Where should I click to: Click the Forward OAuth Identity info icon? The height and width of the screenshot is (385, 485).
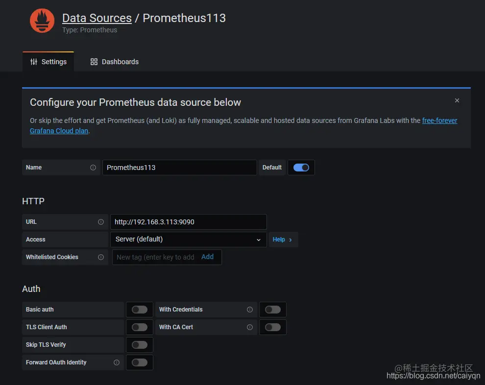[117, 362]
